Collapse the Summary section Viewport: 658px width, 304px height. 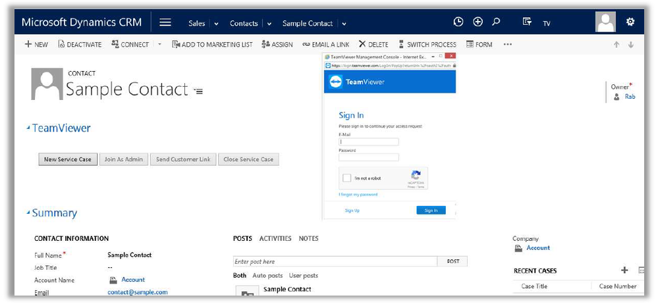[28, 213]
